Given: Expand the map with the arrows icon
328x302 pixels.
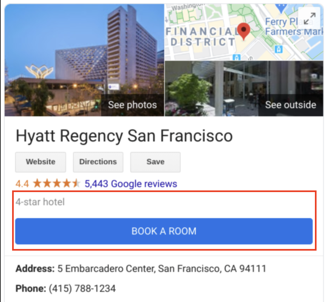Looking at the screenshot, I should pos(309,18).
